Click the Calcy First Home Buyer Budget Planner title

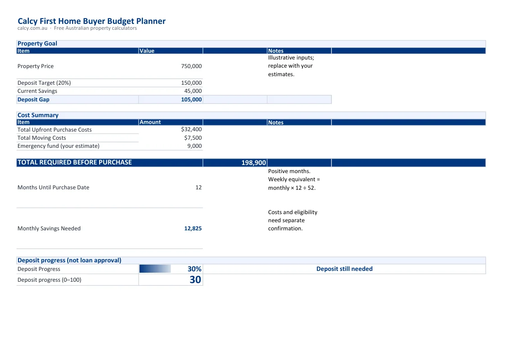pos(92,21)
